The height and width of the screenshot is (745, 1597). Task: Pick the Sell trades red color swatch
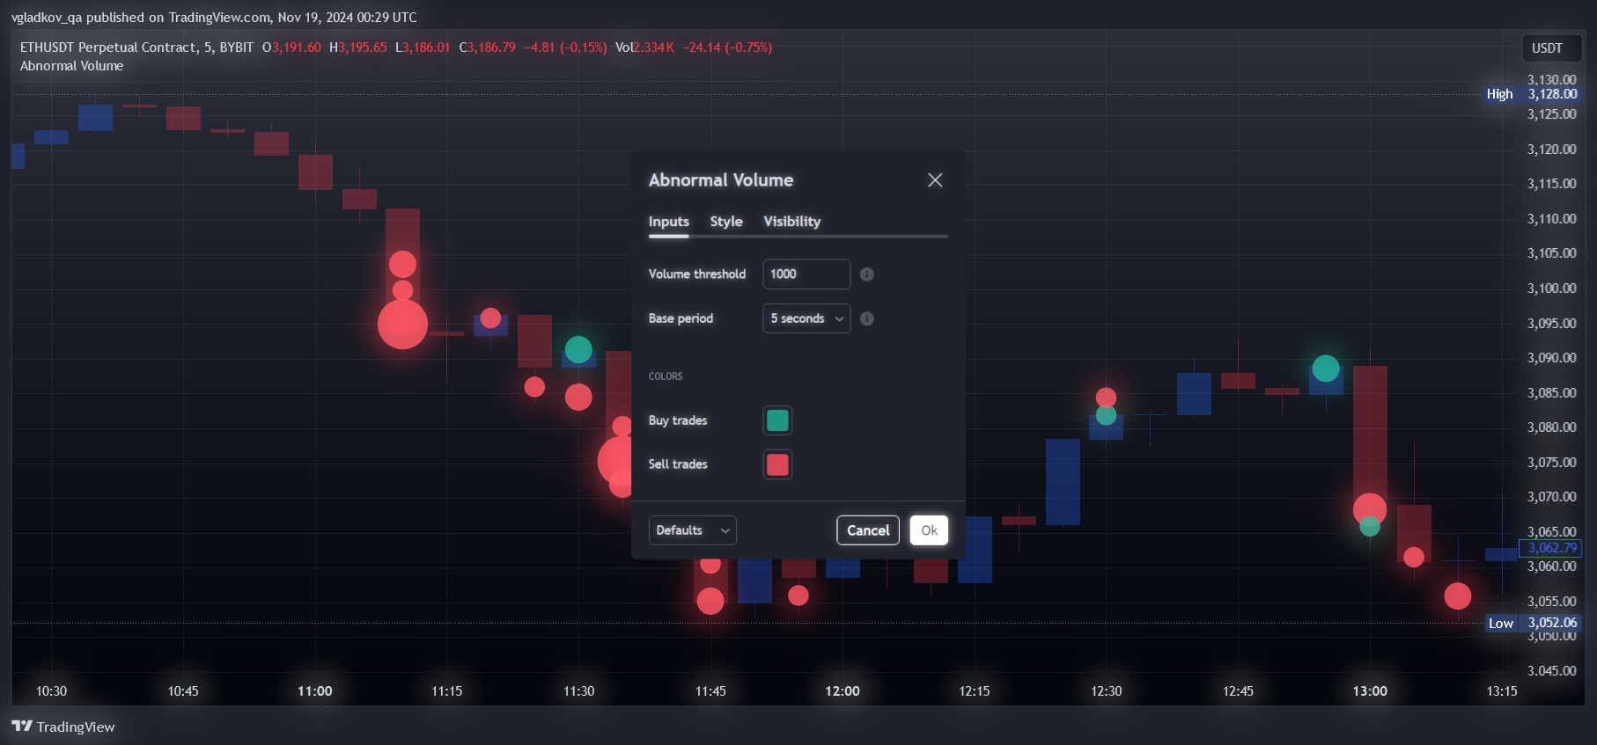pos(777,464)
